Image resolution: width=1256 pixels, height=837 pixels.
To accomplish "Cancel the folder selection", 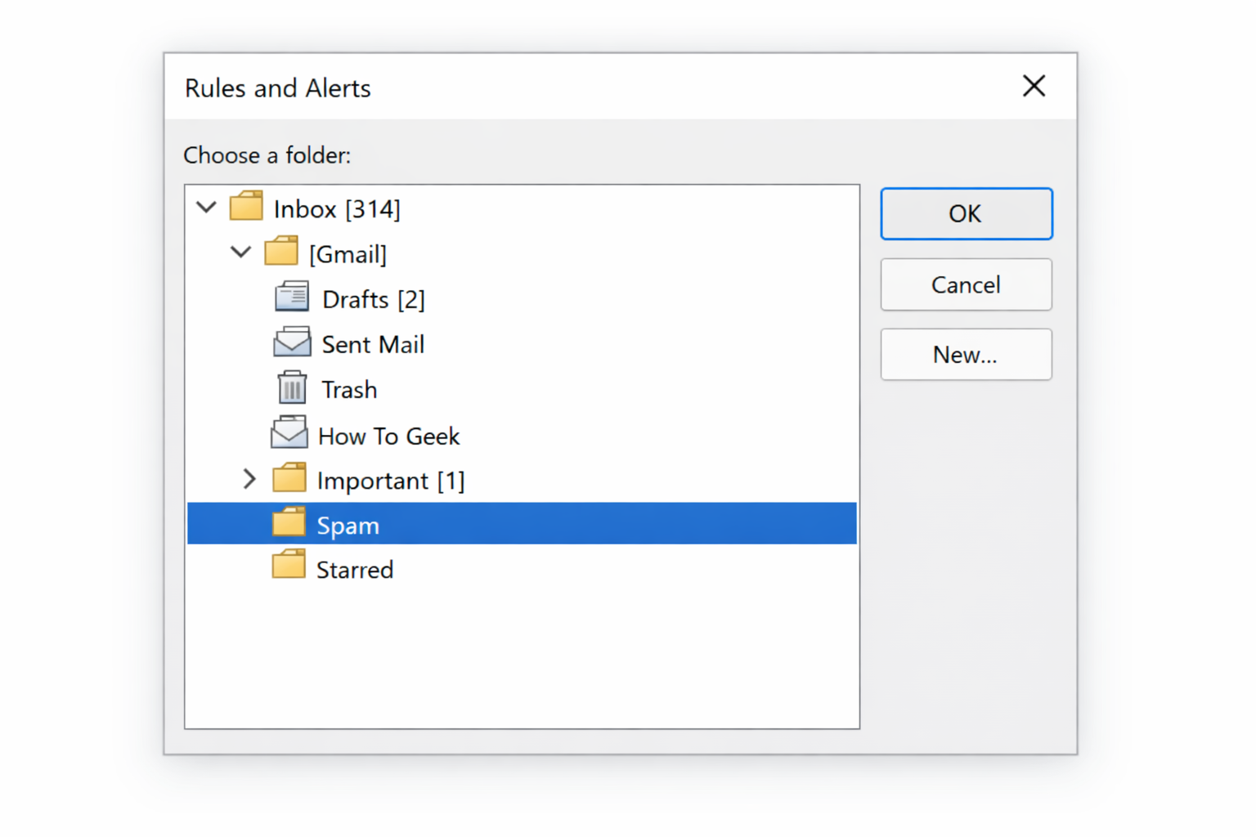I will click(x=966, y=284).
